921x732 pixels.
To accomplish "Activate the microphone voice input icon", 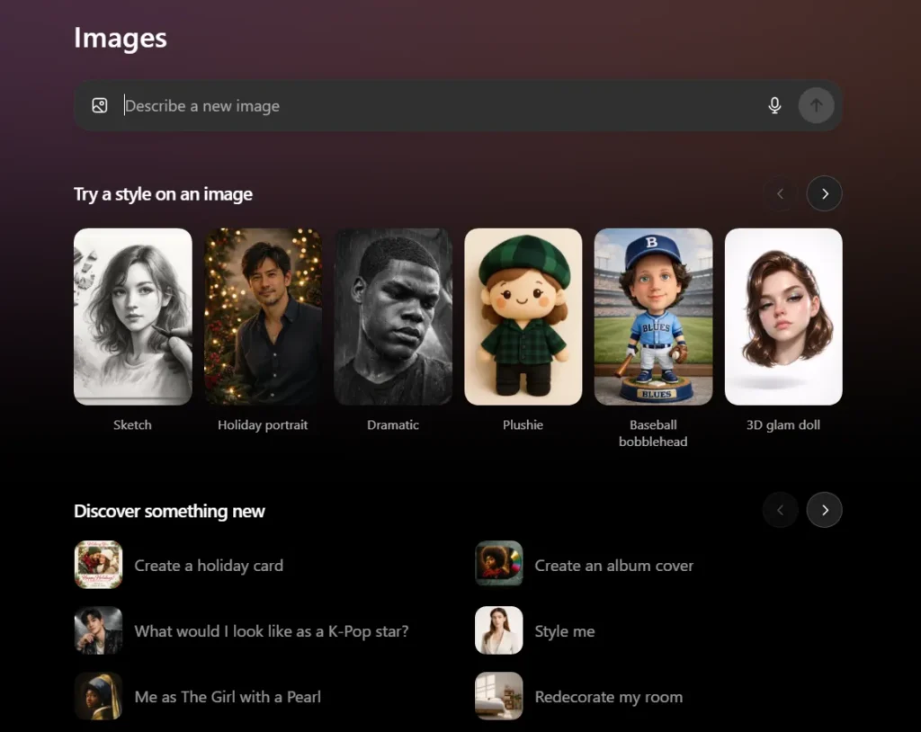I will (x=774, y=106).
